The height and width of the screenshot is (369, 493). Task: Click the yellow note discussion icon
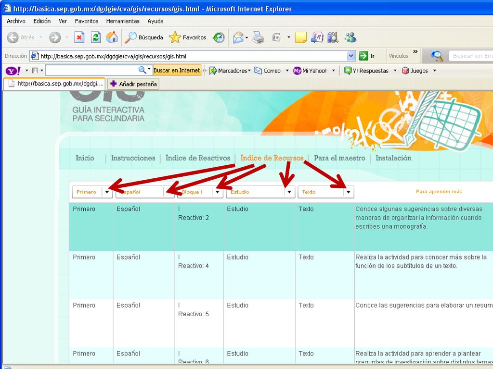pyautogui.click(x=300, y=37)
